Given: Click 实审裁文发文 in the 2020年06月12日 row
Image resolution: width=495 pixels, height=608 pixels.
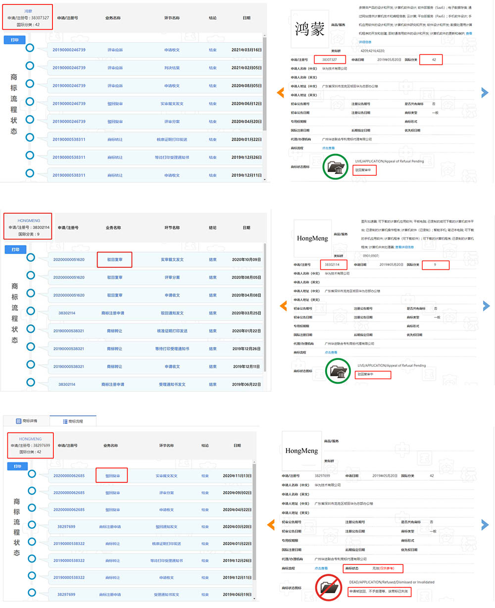Looking at the screenshot, I should [172, 103].
